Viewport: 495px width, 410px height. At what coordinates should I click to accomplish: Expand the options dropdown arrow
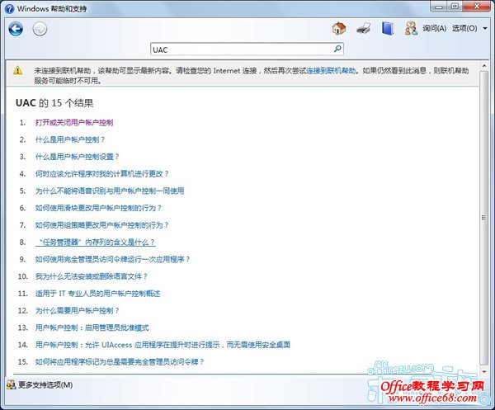pos(485,28)
